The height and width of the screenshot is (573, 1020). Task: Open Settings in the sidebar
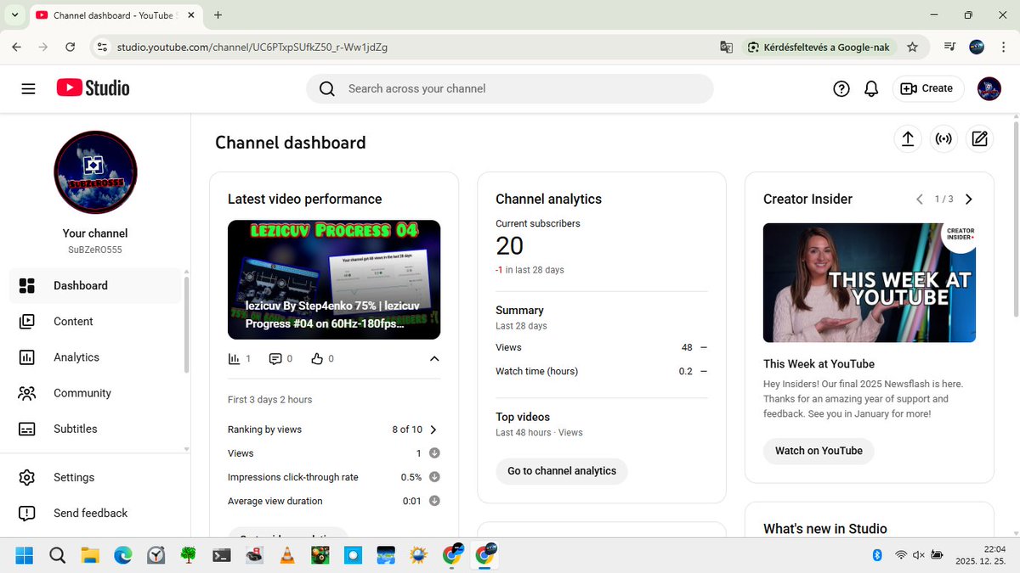coord(95,477)
